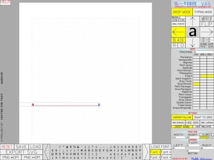Image resolution: width=214 pixels, height=160 pixels.
Task: Pick the & symbol in glyph palette
Action: (x=78, y=147)
